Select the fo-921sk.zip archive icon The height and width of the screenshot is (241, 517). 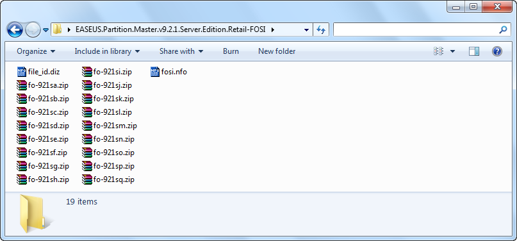(86, 99)
